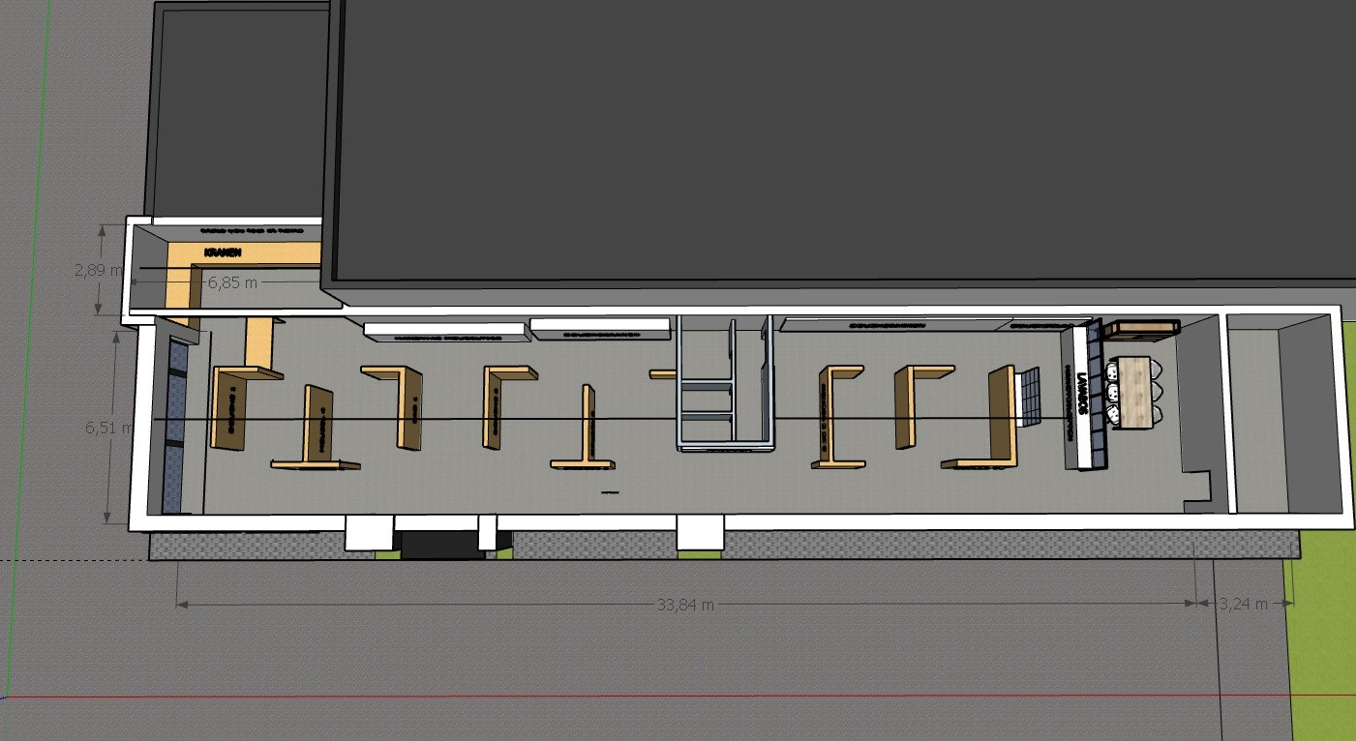
Task: Select the 3,24 m dimension label
Action: [x=1243, y=605]
